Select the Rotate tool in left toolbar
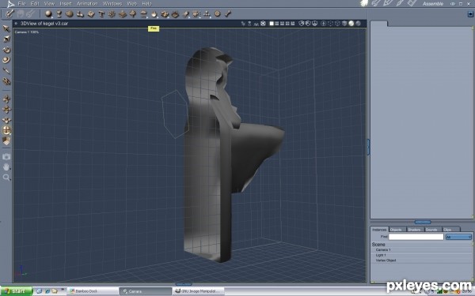This screenshot has width=475, height=296. tap(6, 50)
